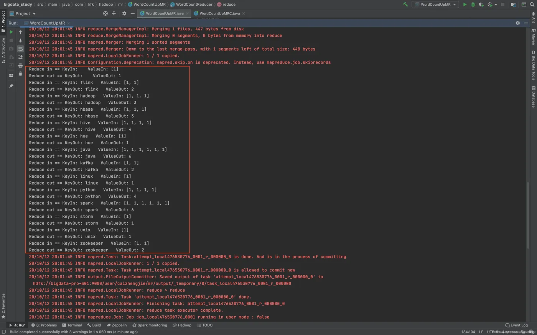Click hadoop folder in breadcrumb
Image resolution: width=537 pixels, height=335 pixels.
106,5
